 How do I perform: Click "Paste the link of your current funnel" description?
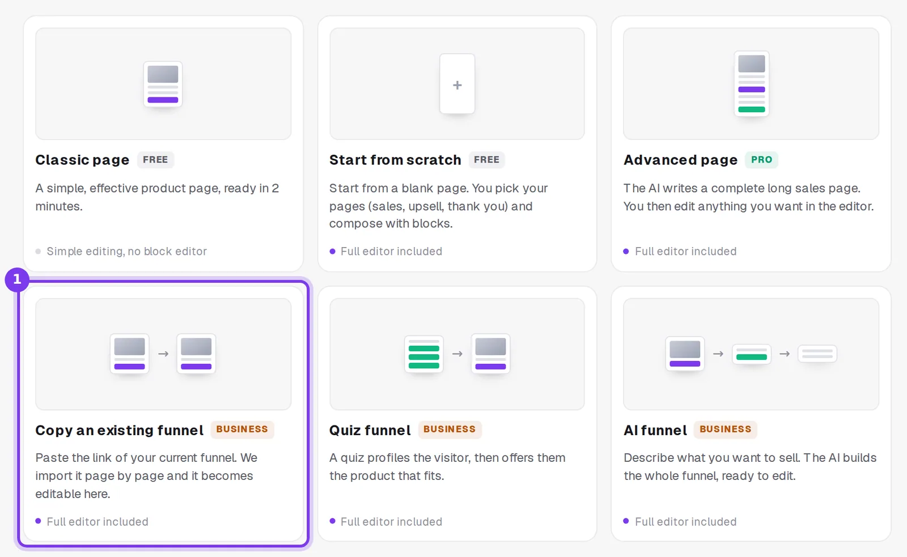(146, 475)
